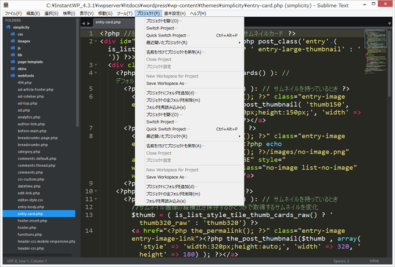Open css-custom.php file

pos(31,180)
